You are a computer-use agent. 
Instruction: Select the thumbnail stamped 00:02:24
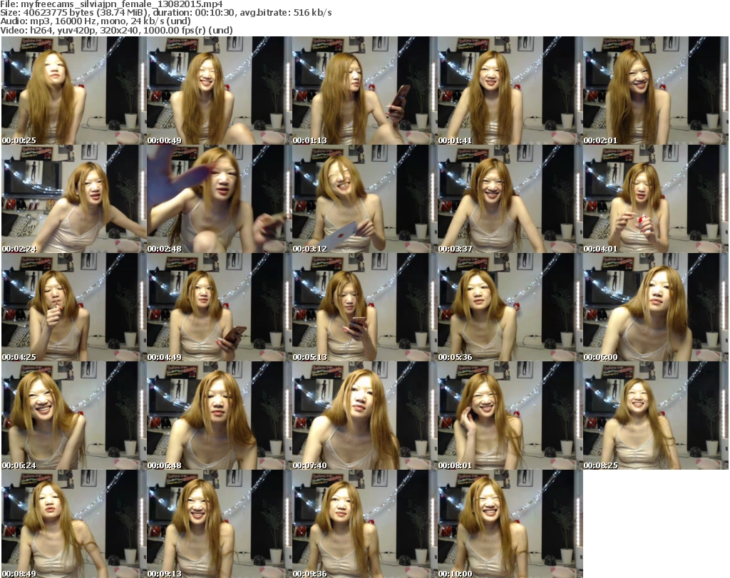click(x=73, y=199)
